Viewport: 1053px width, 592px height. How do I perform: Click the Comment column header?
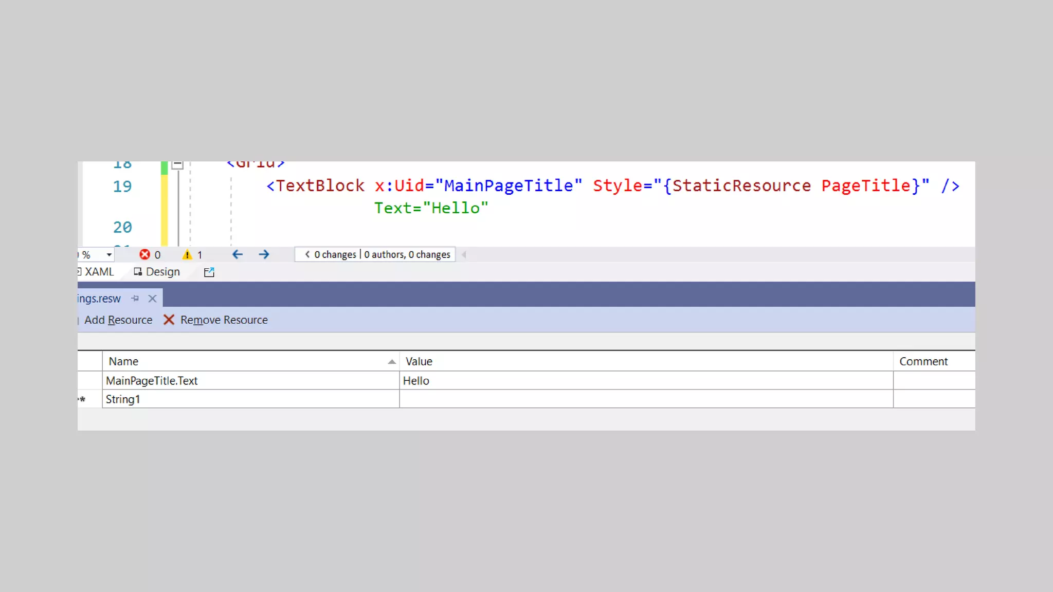point(923,361)
